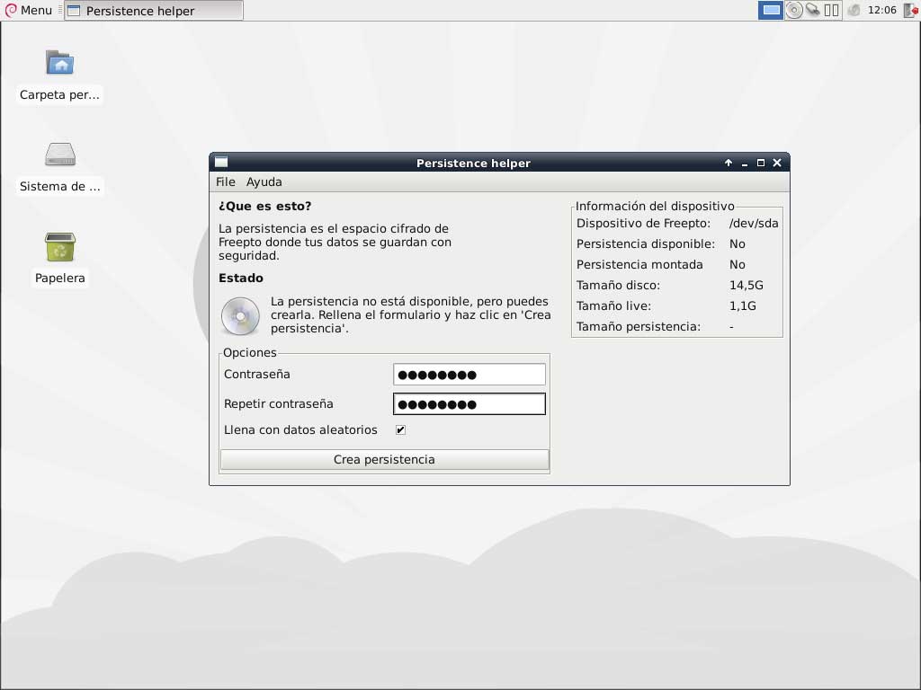Minimize the Persistence helper window
921x690 pixels.
[x=745, y=164]
